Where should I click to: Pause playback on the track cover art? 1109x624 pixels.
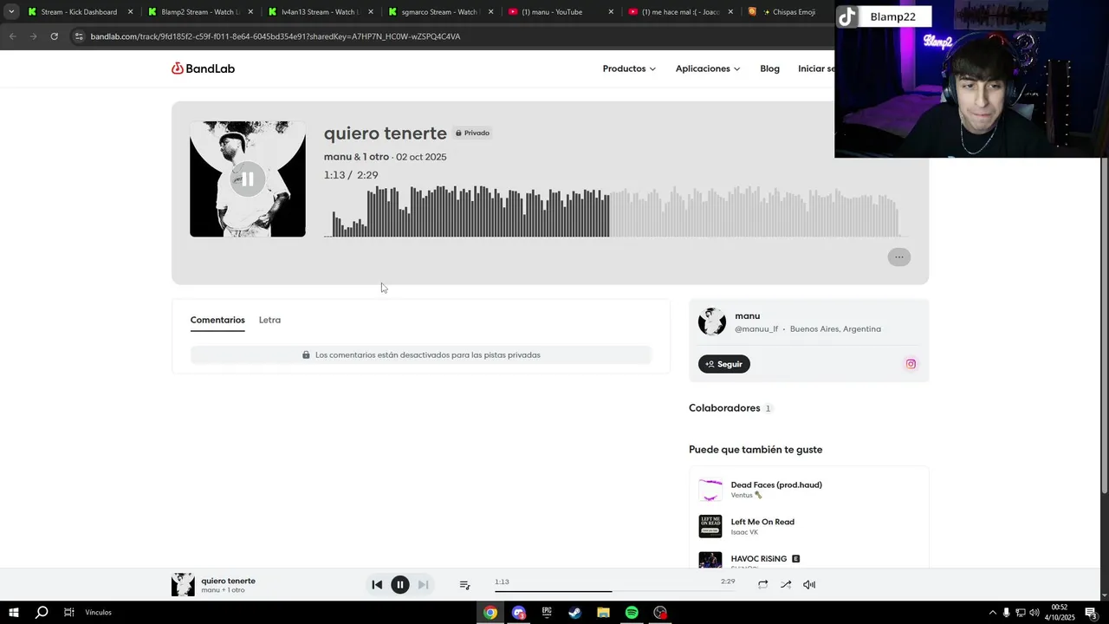point(247,179)
